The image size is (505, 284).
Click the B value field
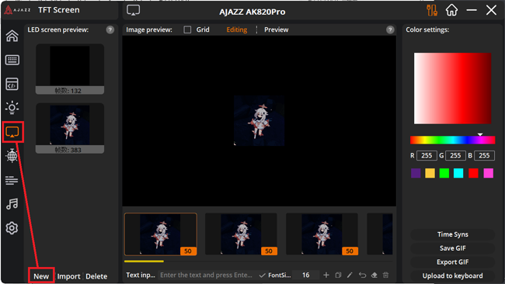[x=484, y=156]
